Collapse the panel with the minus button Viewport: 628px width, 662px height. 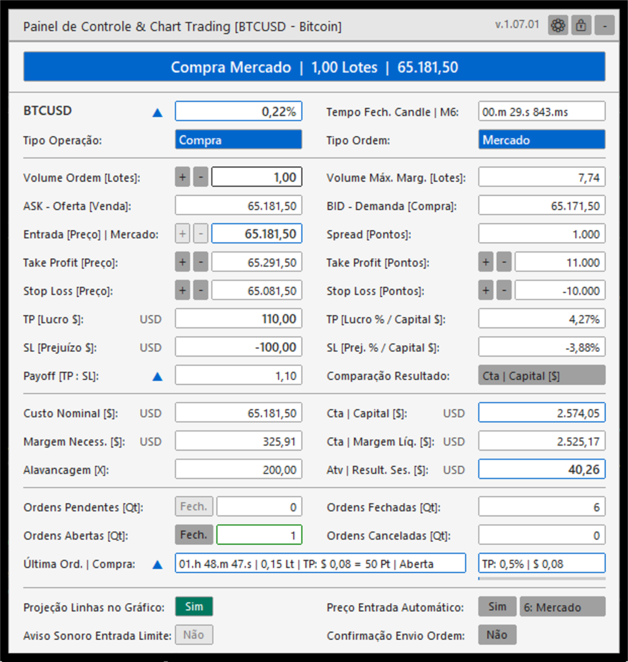[x=604, y=26]
